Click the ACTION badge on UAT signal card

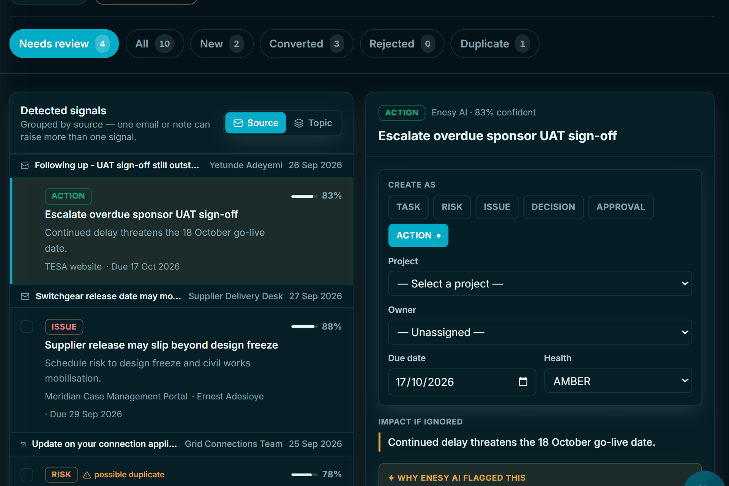click(x=68, y=196)
